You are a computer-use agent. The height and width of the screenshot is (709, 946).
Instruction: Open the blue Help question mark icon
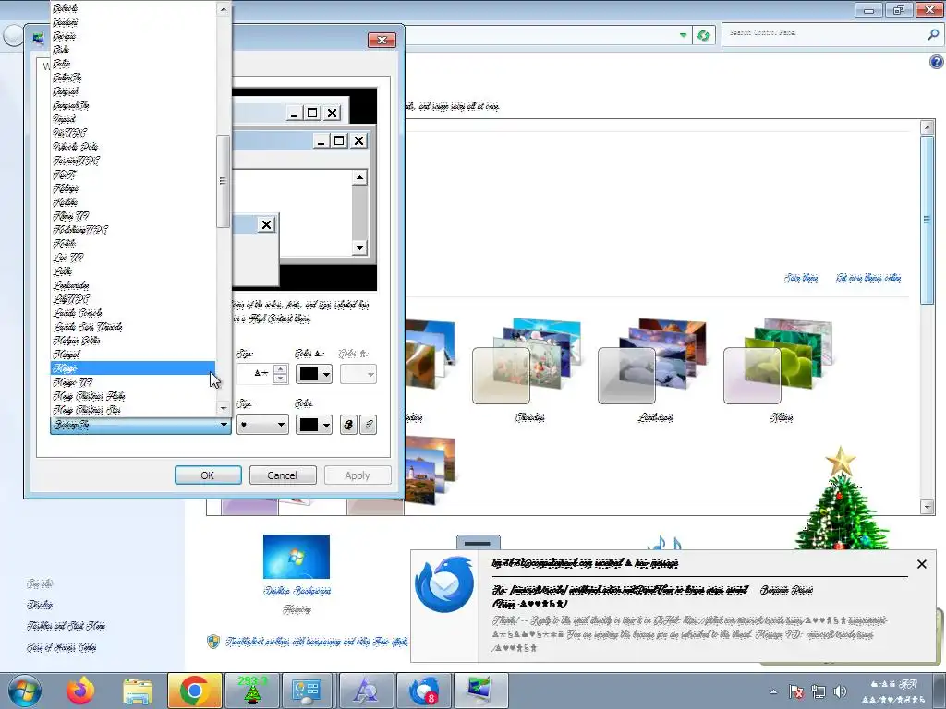[x=937, y=62]
